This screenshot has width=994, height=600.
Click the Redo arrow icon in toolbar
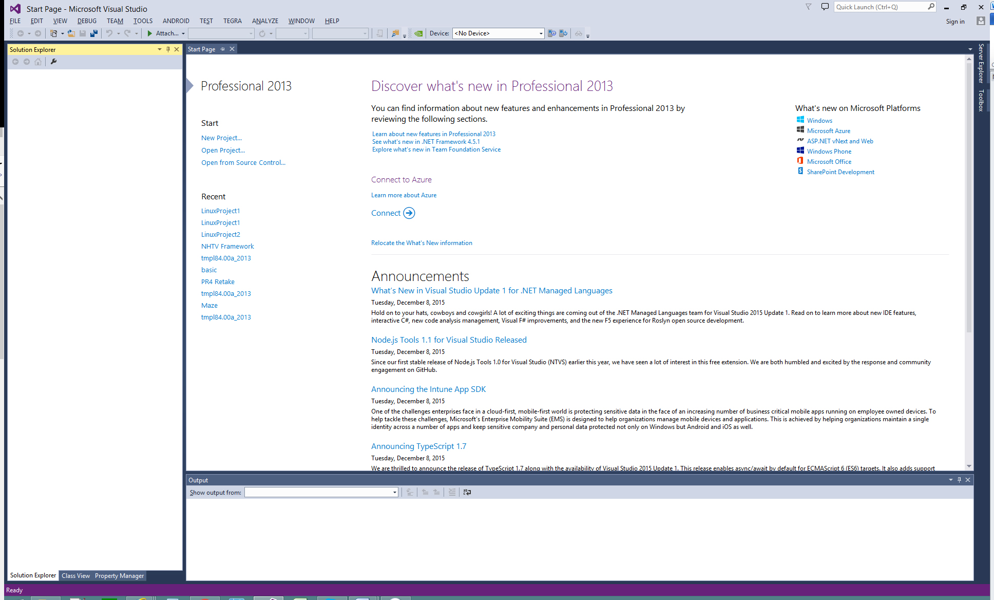click(127, 33)
